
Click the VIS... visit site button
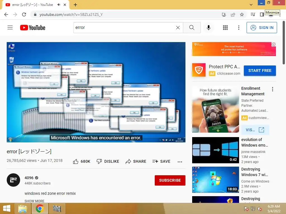255,130
